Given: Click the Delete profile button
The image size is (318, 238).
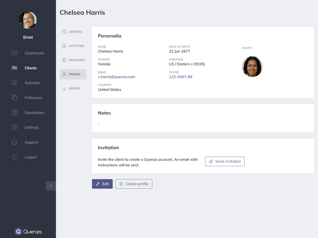Looking at the screenshot, I should [134, 184].
